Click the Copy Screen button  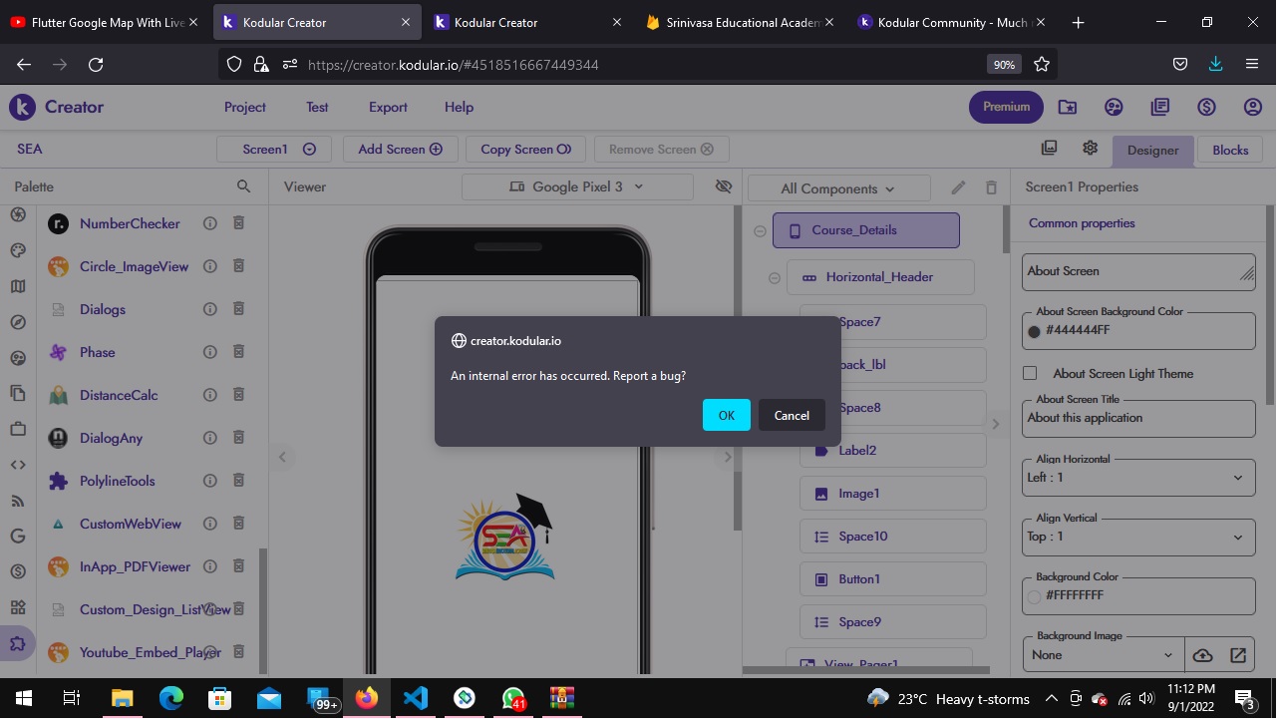pyautogui.click(x=525, y=150)
